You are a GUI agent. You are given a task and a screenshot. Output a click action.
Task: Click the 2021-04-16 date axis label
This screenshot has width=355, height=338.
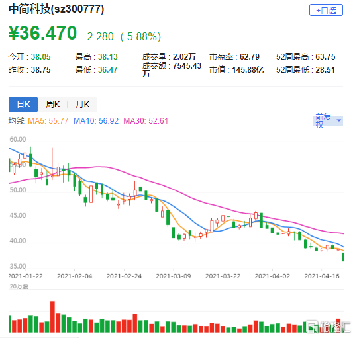click(322, 276)
